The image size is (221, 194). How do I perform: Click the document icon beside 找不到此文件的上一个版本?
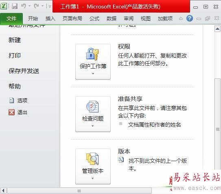121,160
